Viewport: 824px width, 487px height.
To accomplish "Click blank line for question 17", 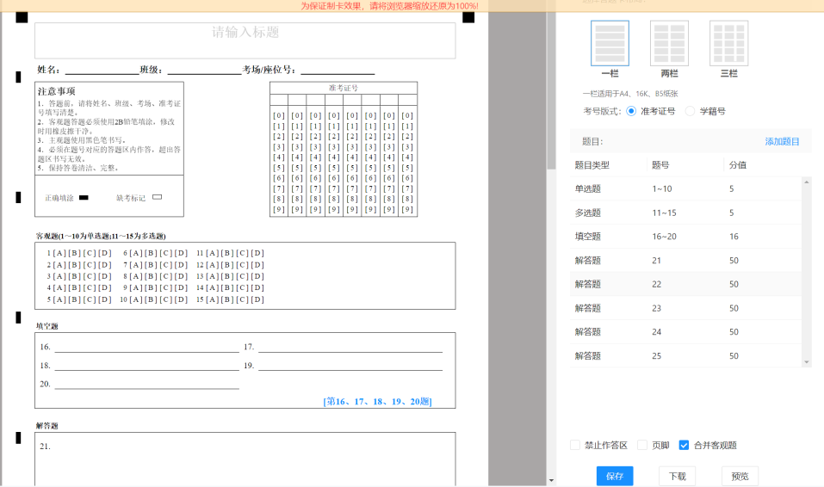I will coord(350,348).
